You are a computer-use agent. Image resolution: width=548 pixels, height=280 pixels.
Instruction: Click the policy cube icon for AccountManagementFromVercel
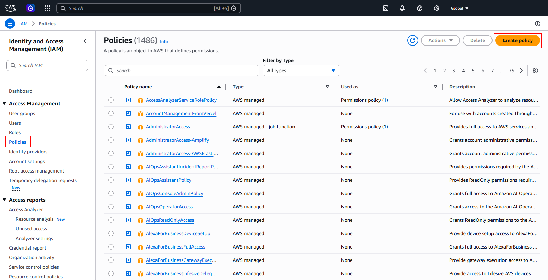(x=140, y=114)
